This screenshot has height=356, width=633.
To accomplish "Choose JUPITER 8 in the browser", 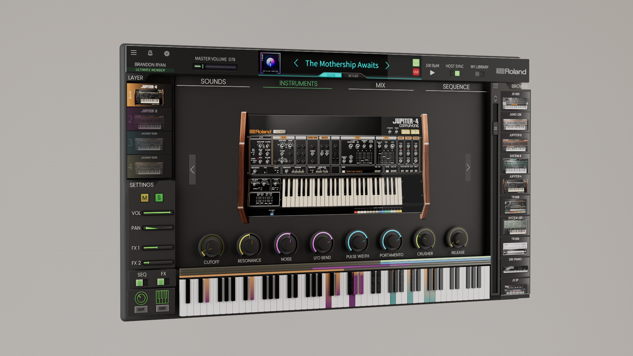I will tap(515, 142).
